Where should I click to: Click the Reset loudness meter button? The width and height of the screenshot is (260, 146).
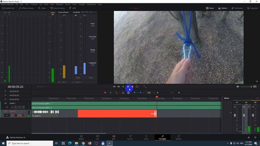91,77
